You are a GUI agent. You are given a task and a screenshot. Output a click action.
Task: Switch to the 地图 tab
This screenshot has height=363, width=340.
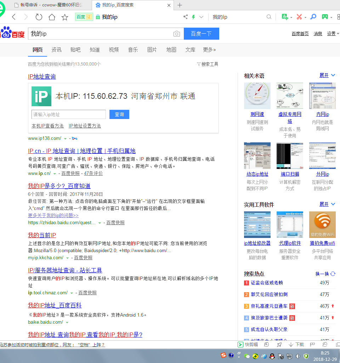click(x=171, y=50)
